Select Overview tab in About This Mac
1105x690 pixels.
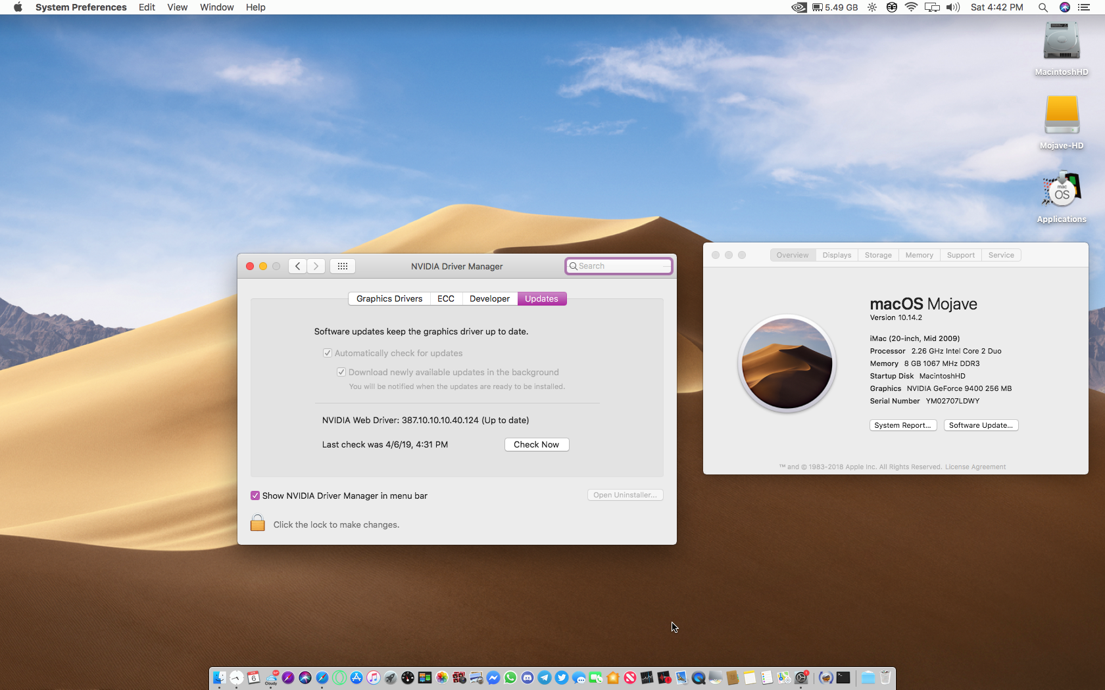[793, 255]
